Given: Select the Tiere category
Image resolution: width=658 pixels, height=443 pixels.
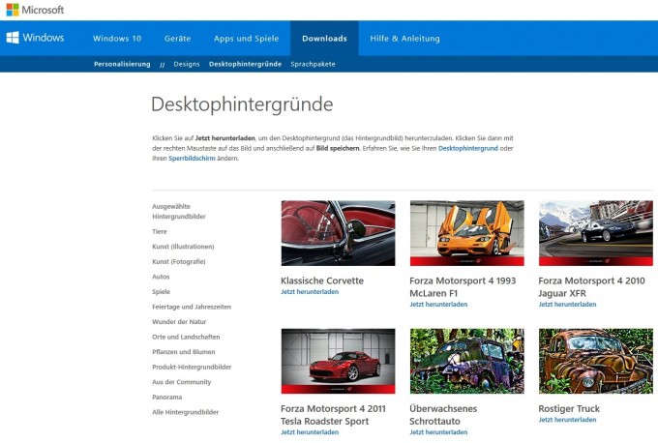Looking at the screenshot, I should point(160,231).
